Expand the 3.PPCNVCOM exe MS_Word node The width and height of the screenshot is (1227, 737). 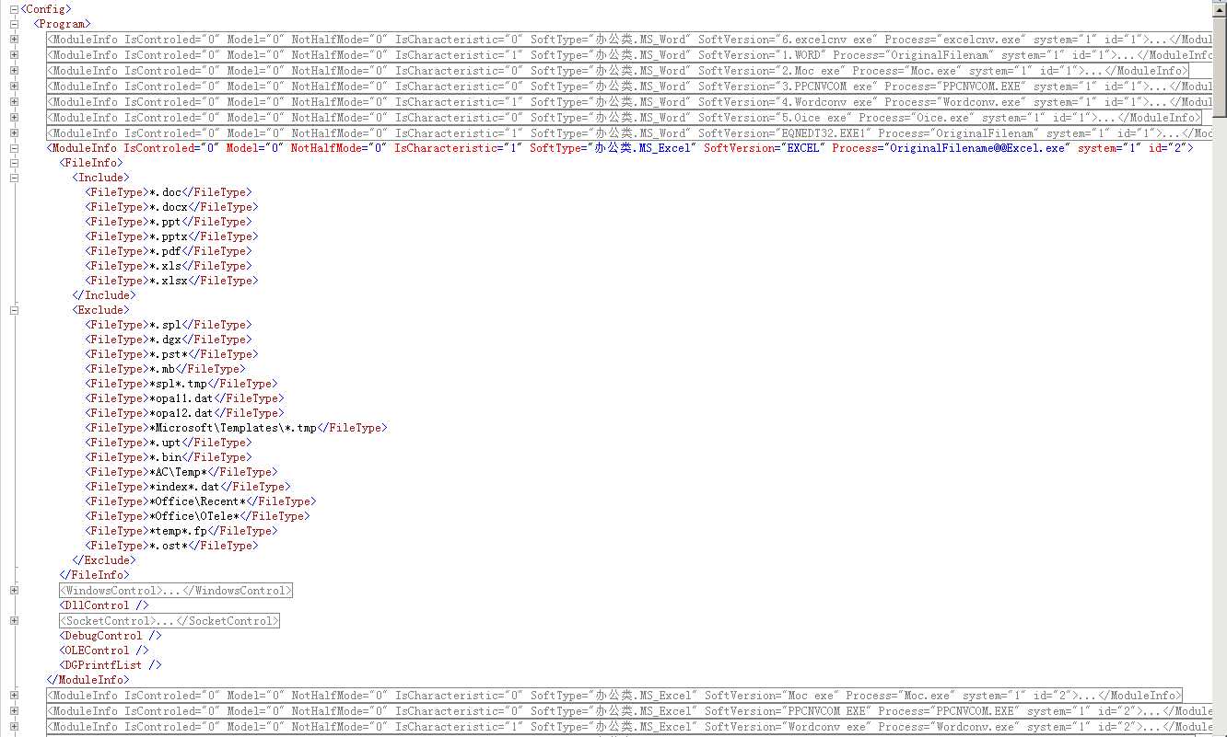click(x=14, y=86)
